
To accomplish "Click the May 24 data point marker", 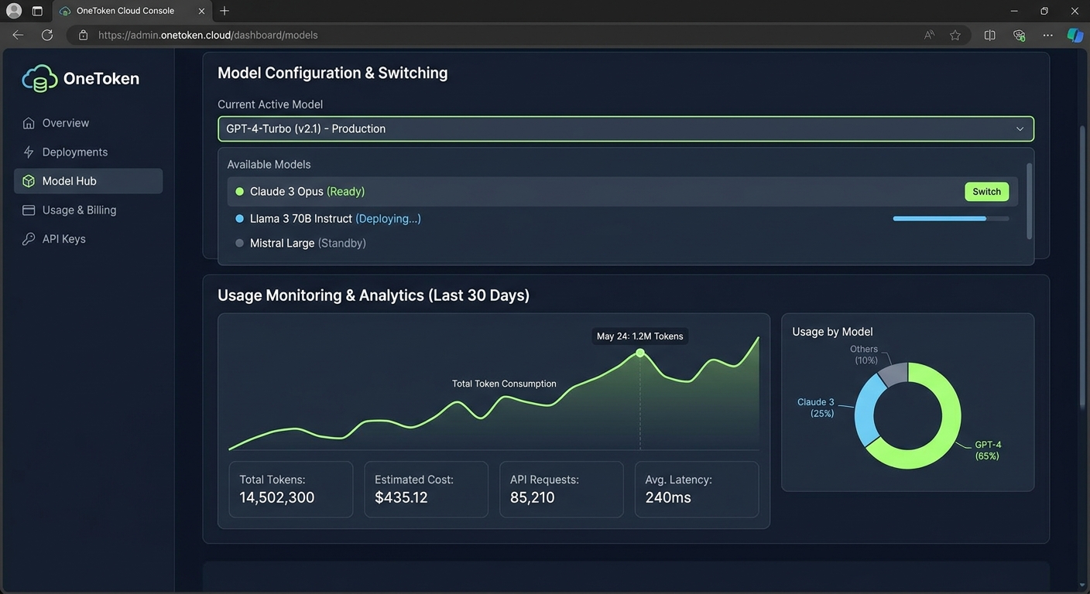I will (640, 353).
